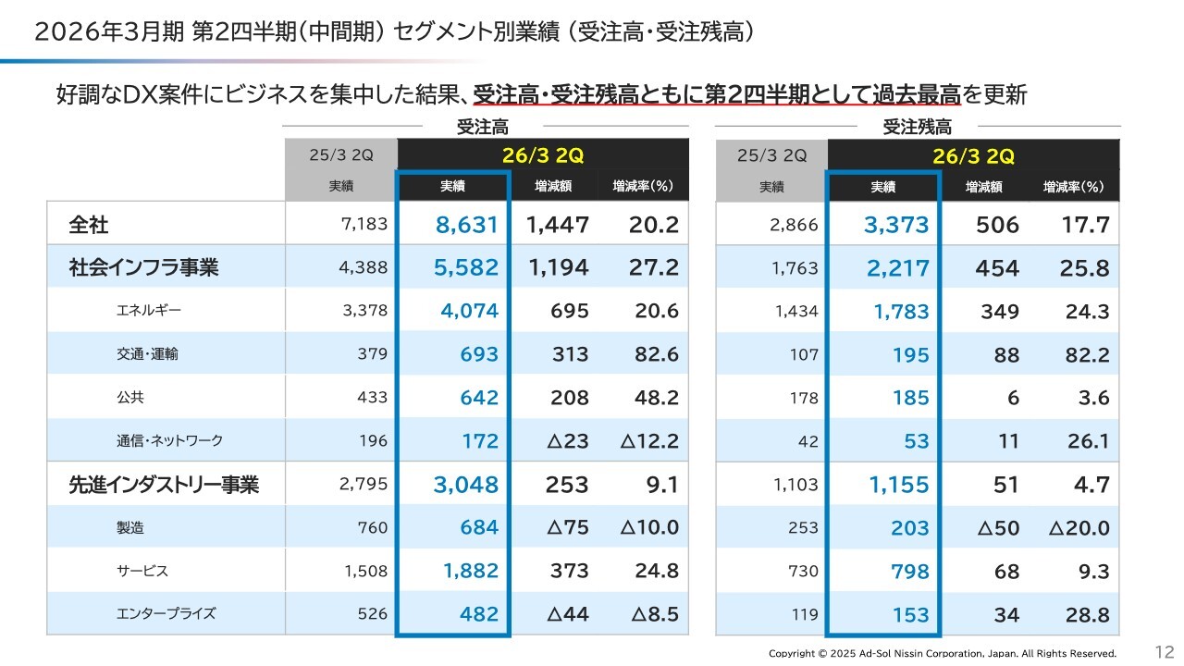Click the 26/3 2Q header above 受注残高 table

(x=973, y=154)
